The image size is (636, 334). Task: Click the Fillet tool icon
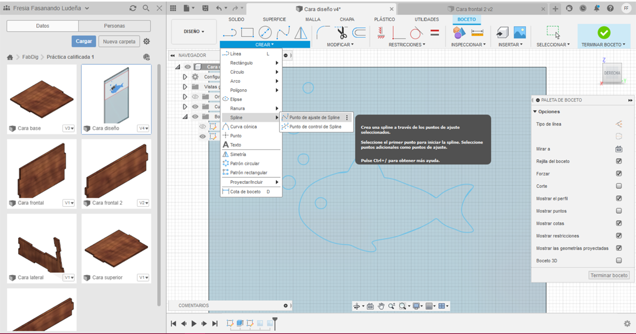click(323, 33)
